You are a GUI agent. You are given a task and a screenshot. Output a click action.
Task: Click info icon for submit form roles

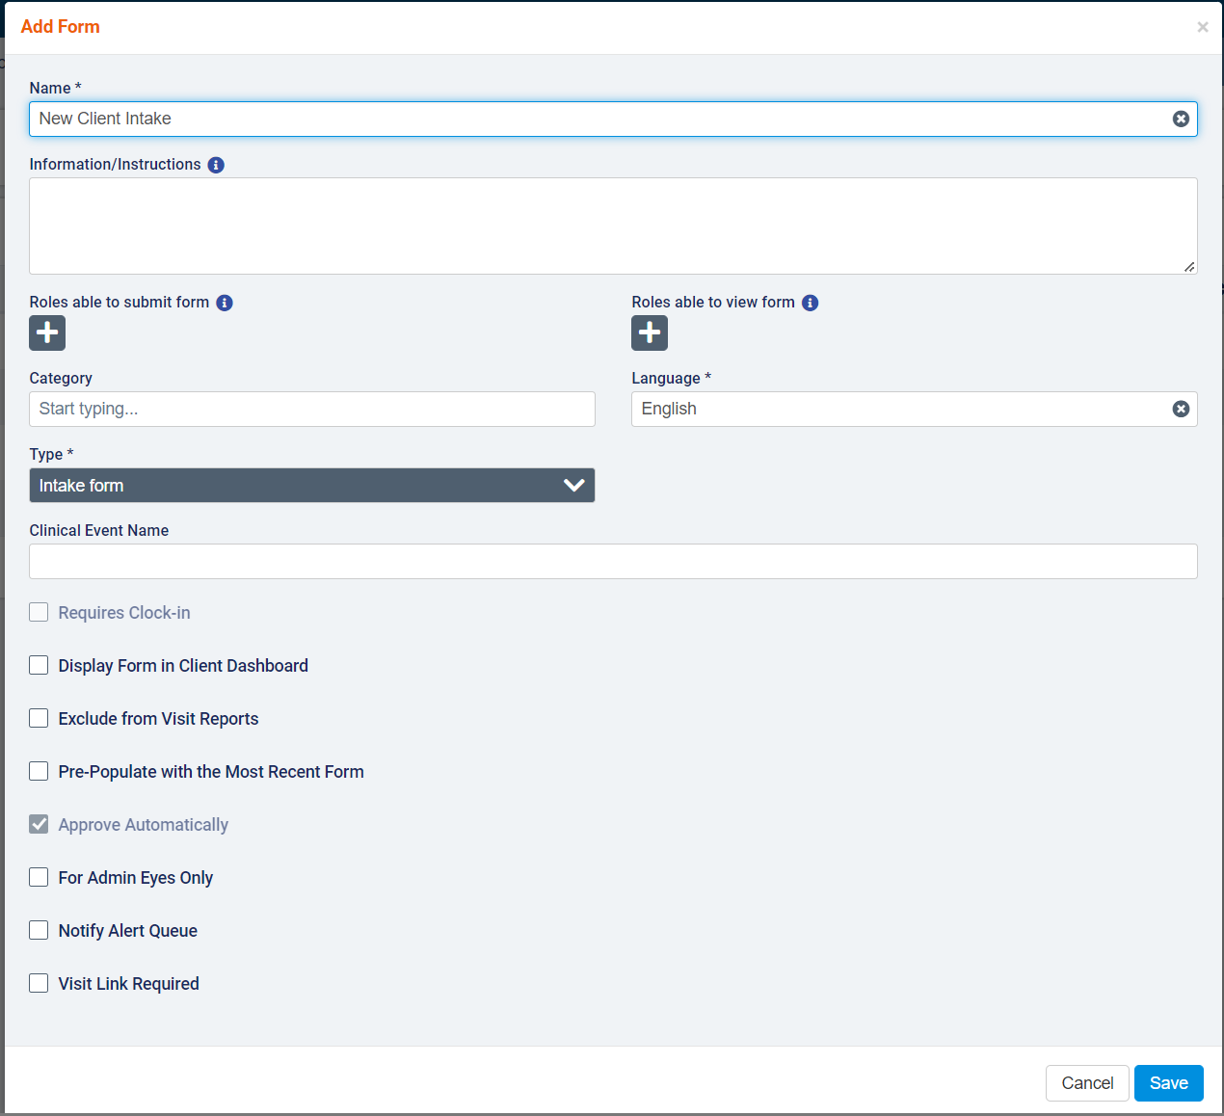(225, 303)
